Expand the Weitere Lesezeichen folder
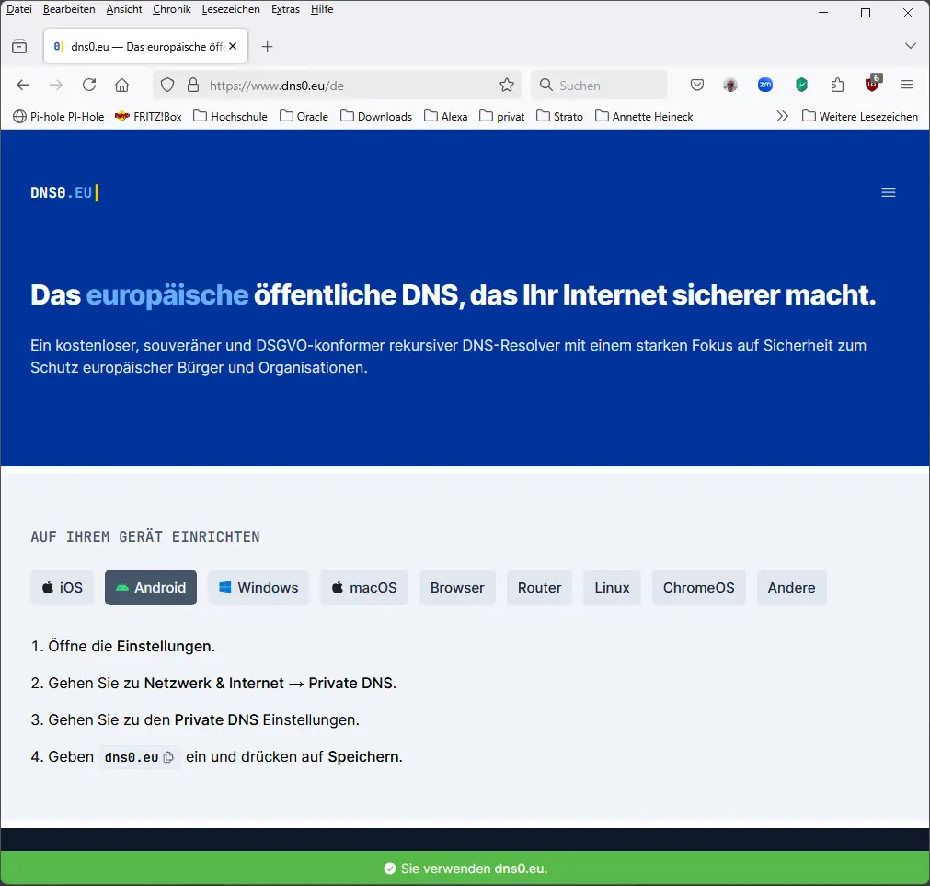 pyautogui.click(x=860, y=116)
